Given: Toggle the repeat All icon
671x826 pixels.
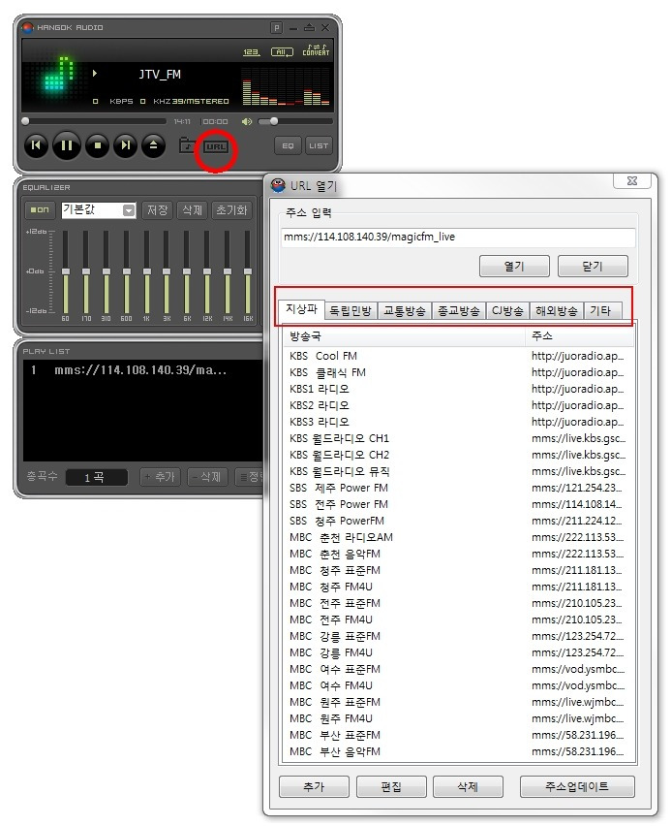Looking at the screenshot, I should click(x=282, y=52).
